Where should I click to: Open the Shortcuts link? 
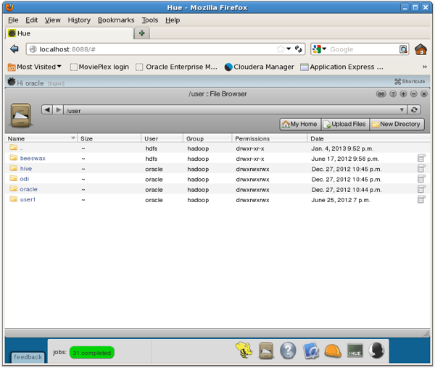pos(410,81)
